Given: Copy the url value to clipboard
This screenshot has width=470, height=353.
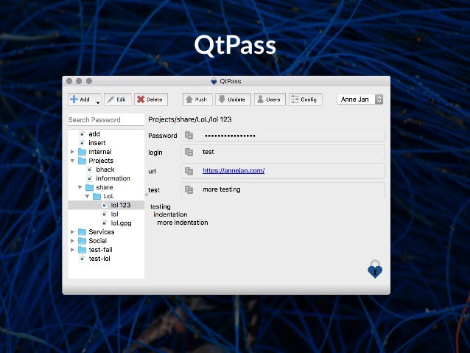Looking at the screenshot, I should click(189, 171).
